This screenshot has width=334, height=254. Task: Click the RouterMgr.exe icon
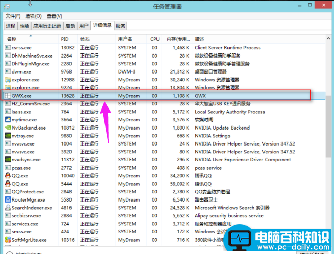pyautogui.click(x=8, y=199)
